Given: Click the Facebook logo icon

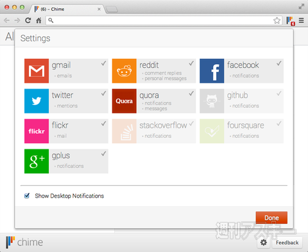Looking at the screenshot, I should tap(212, 71).
